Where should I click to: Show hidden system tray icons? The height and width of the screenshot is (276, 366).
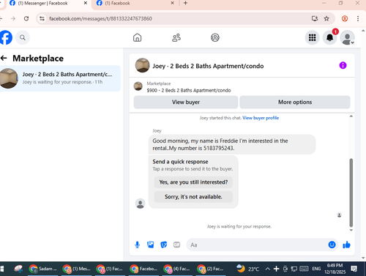tap(267, 269)
